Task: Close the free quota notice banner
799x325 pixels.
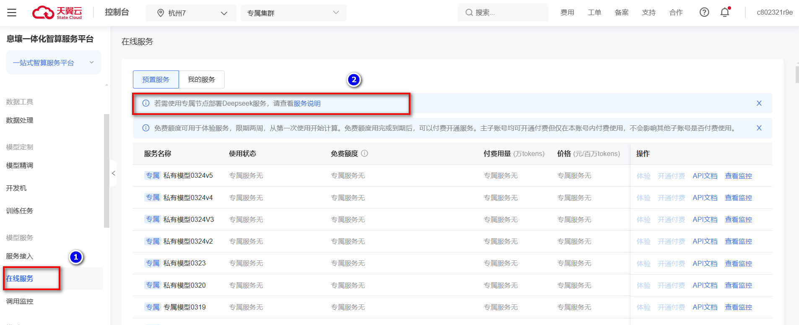Action: tap(759, 128)
